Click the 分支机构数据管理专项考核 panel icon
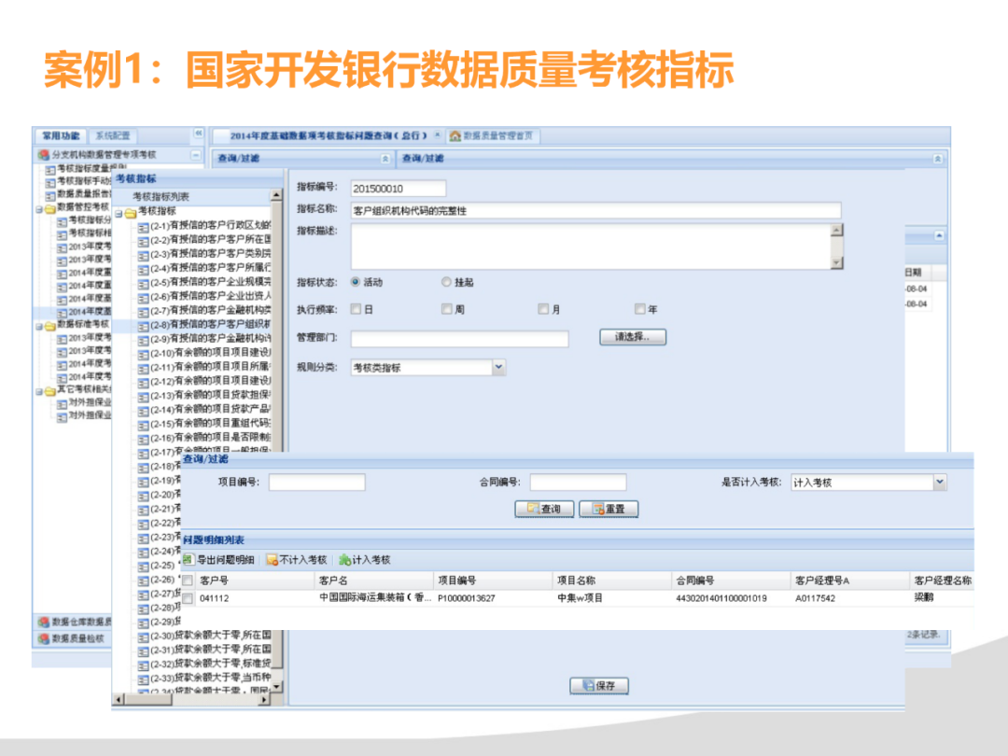Viewport: 1008px width, 756px height. coord(44,155)
